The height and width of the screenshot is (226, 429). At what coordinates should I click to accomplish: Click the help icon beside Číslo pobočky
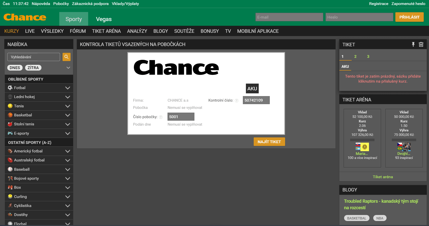(x=161, y=117)
